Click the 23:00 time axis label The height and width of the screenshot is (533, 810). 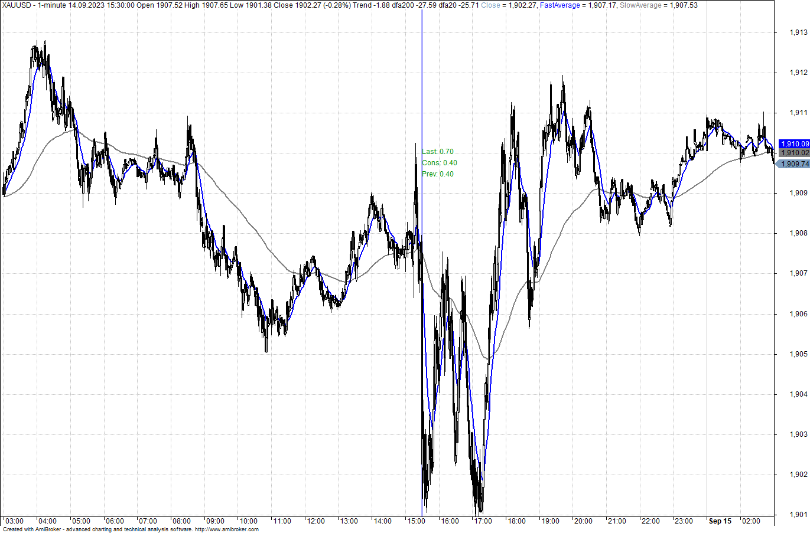684,521
